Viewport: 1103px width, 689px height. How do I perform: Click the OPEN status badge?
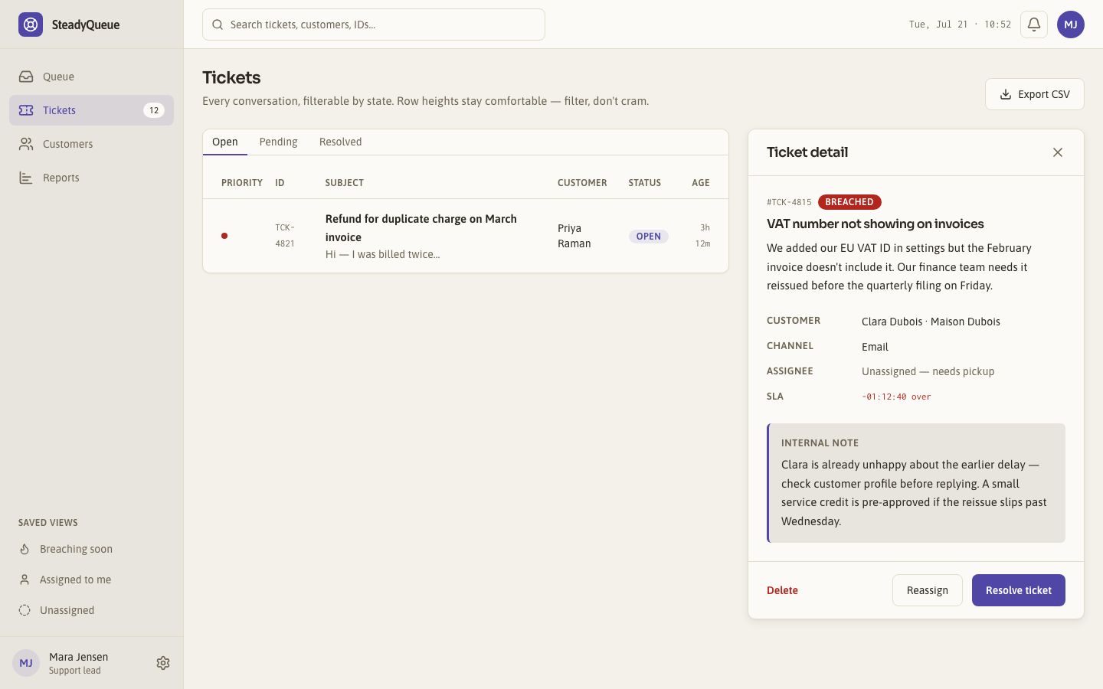[649, 236]
